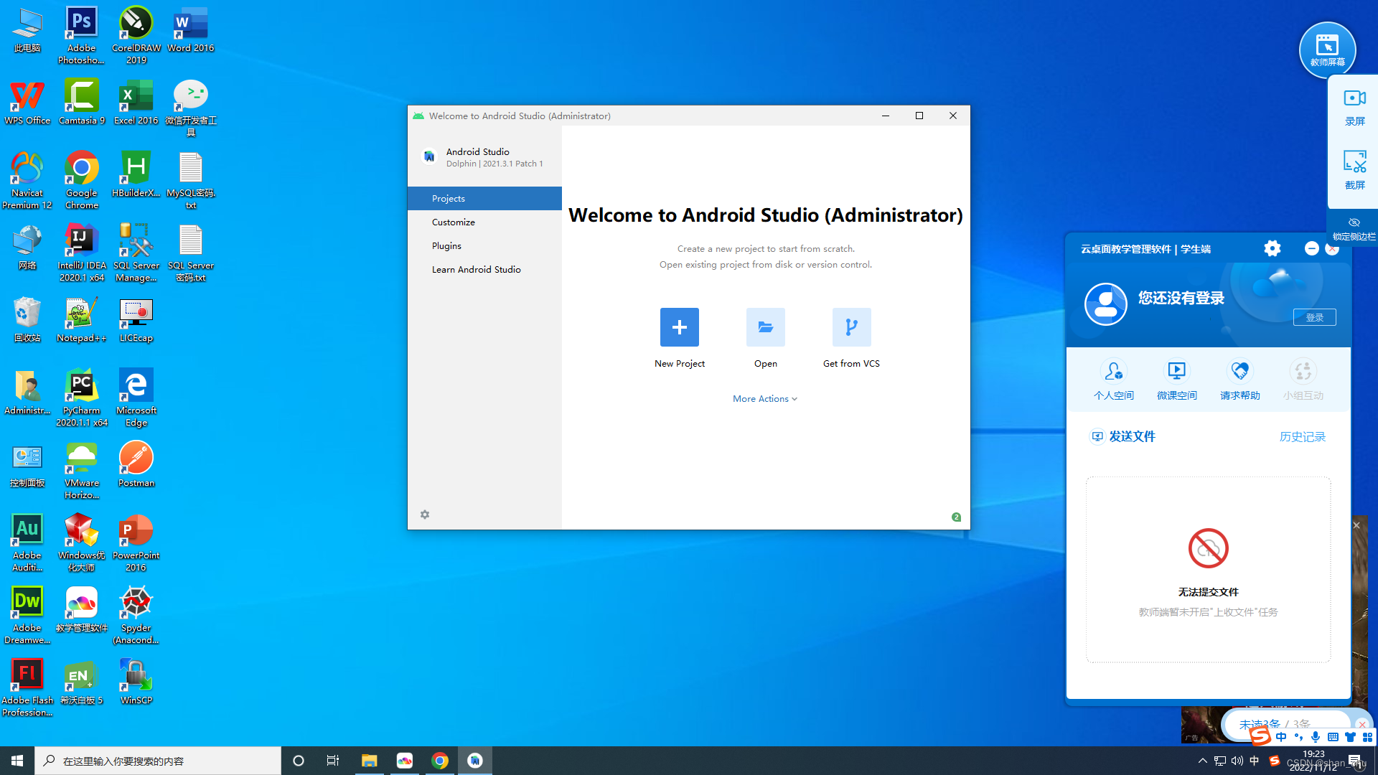The image size is (1378, 775).
Task: Open settings gear in 云桌面 panel
Action: coord(1272,248)
